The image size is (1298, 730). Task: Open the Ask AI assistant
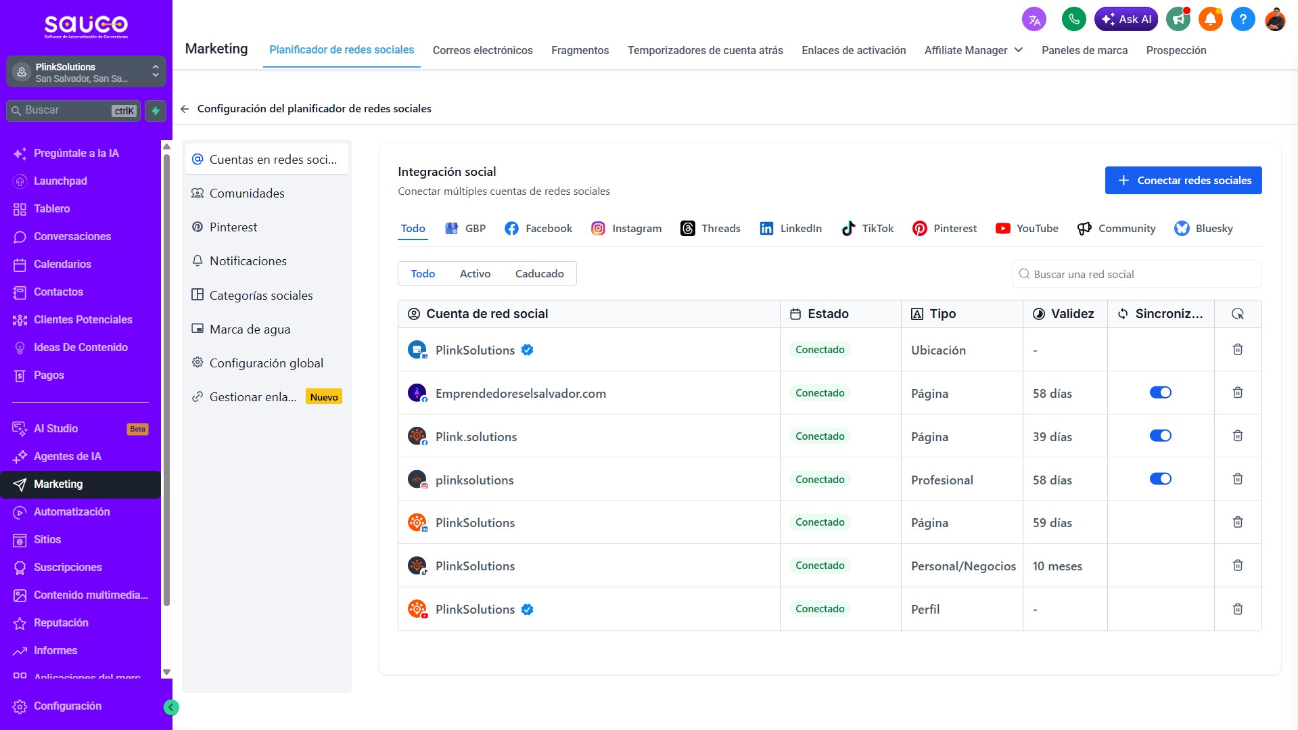(x=1126, y=20)
